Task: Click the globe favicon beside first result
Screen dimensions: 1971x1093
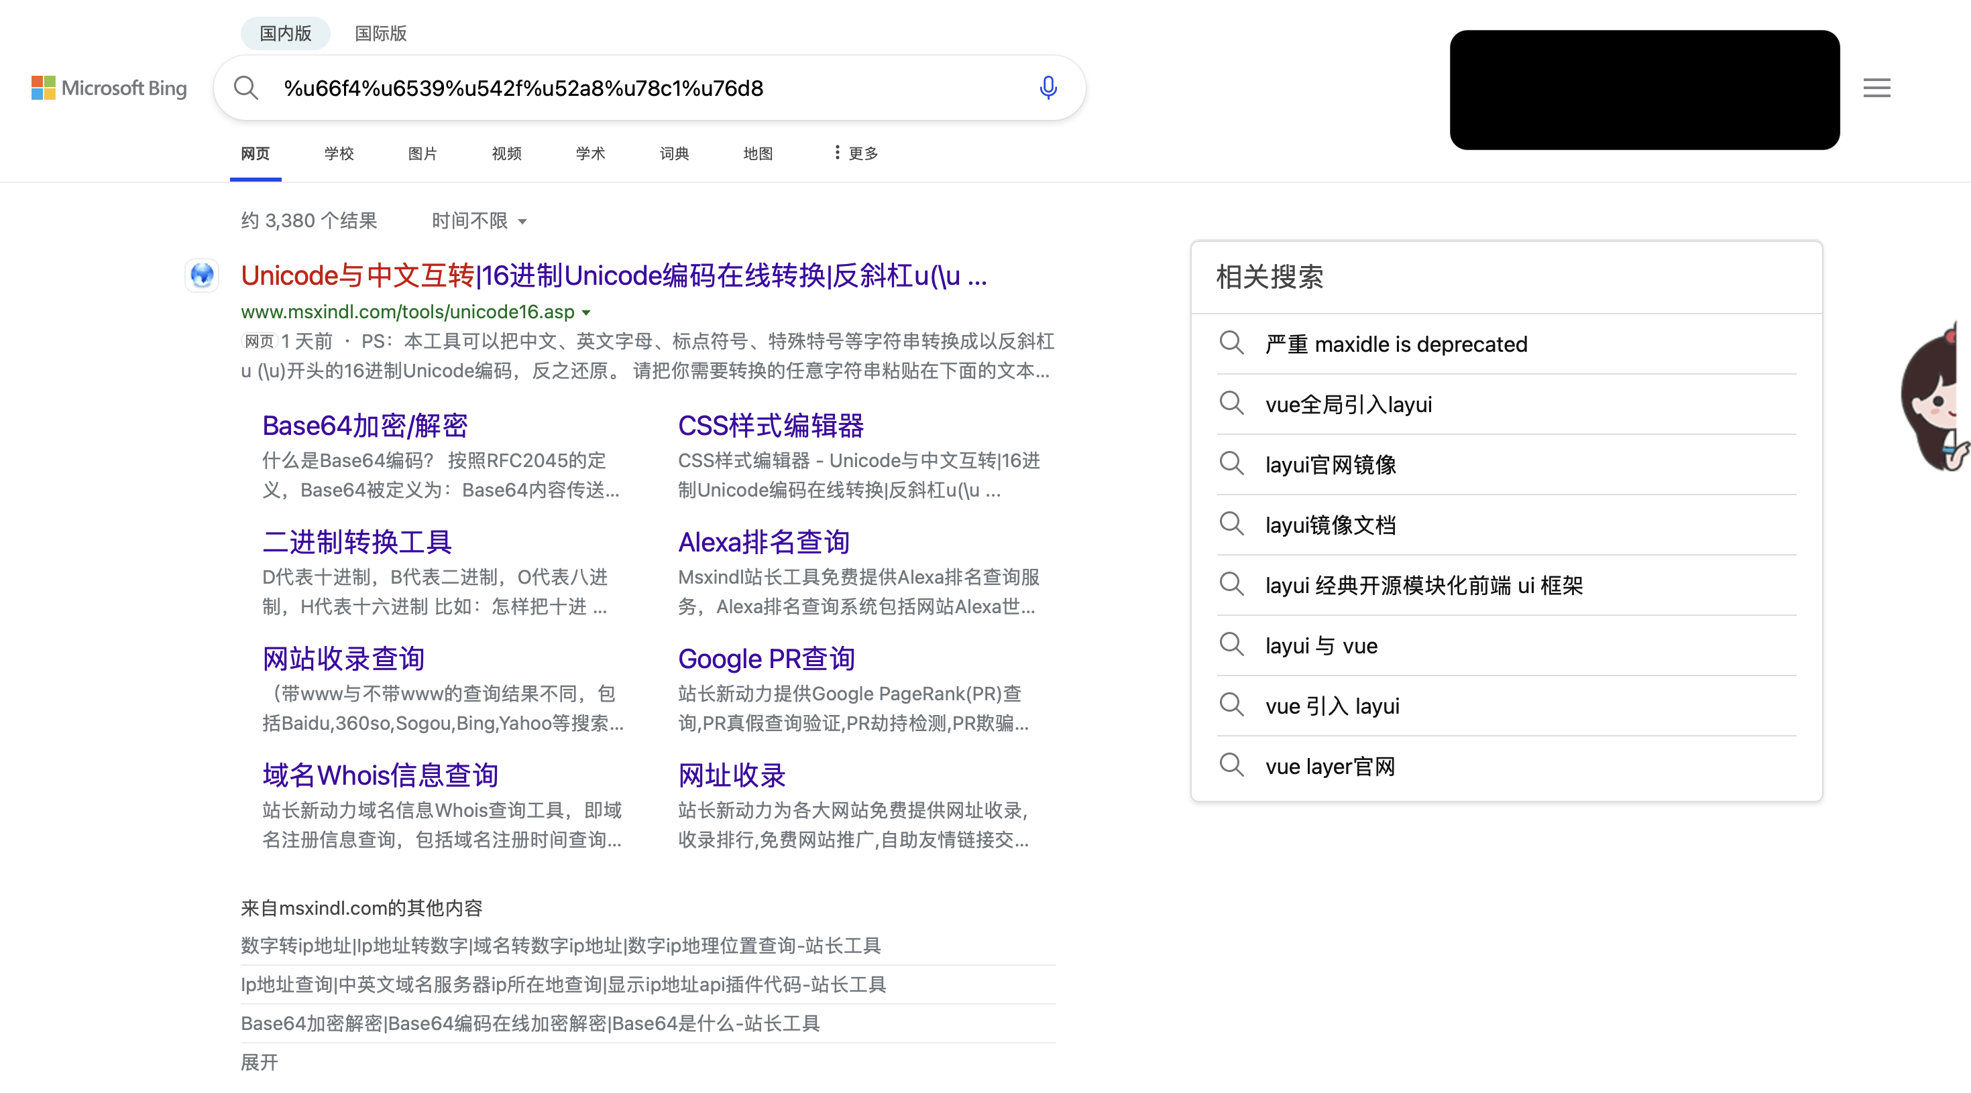Action: point(202,275)
